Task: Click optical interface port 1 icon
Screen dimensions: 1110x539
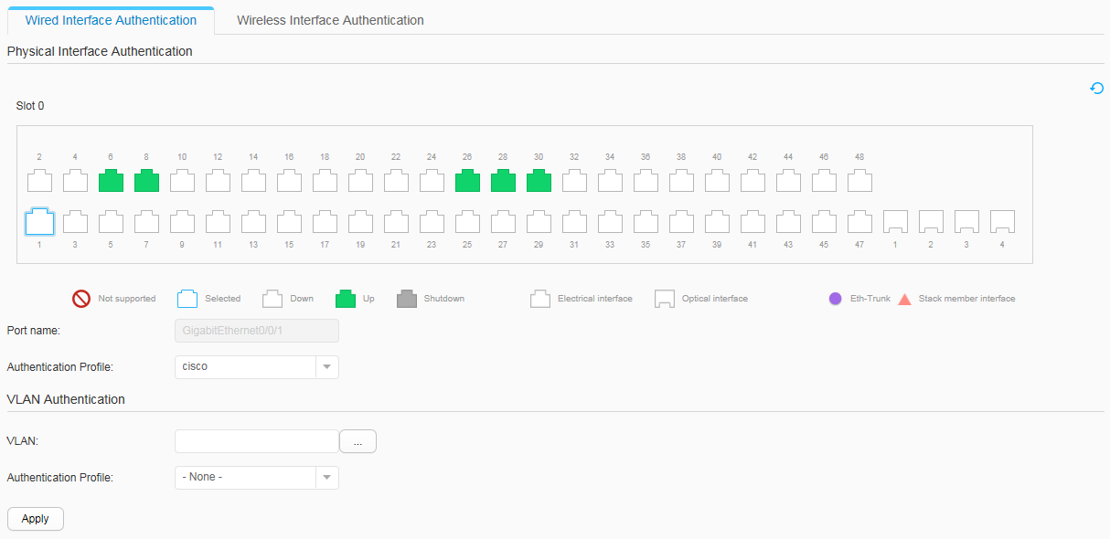Action: click(x=895, y=221)
